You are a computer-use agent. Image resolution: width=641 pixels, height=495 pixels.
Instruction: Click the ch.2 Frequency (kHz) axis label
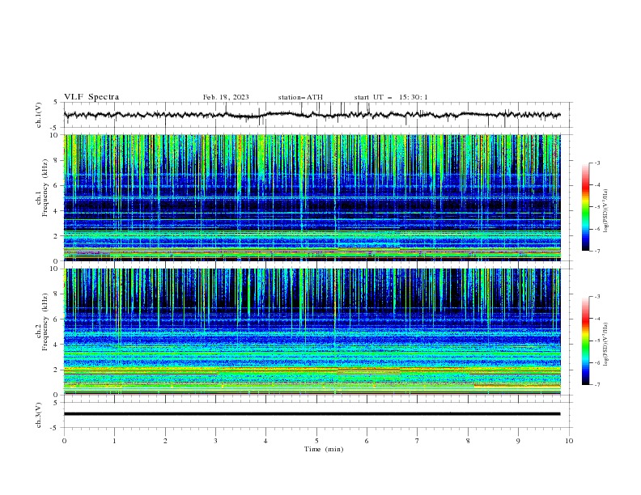point(42,321)
